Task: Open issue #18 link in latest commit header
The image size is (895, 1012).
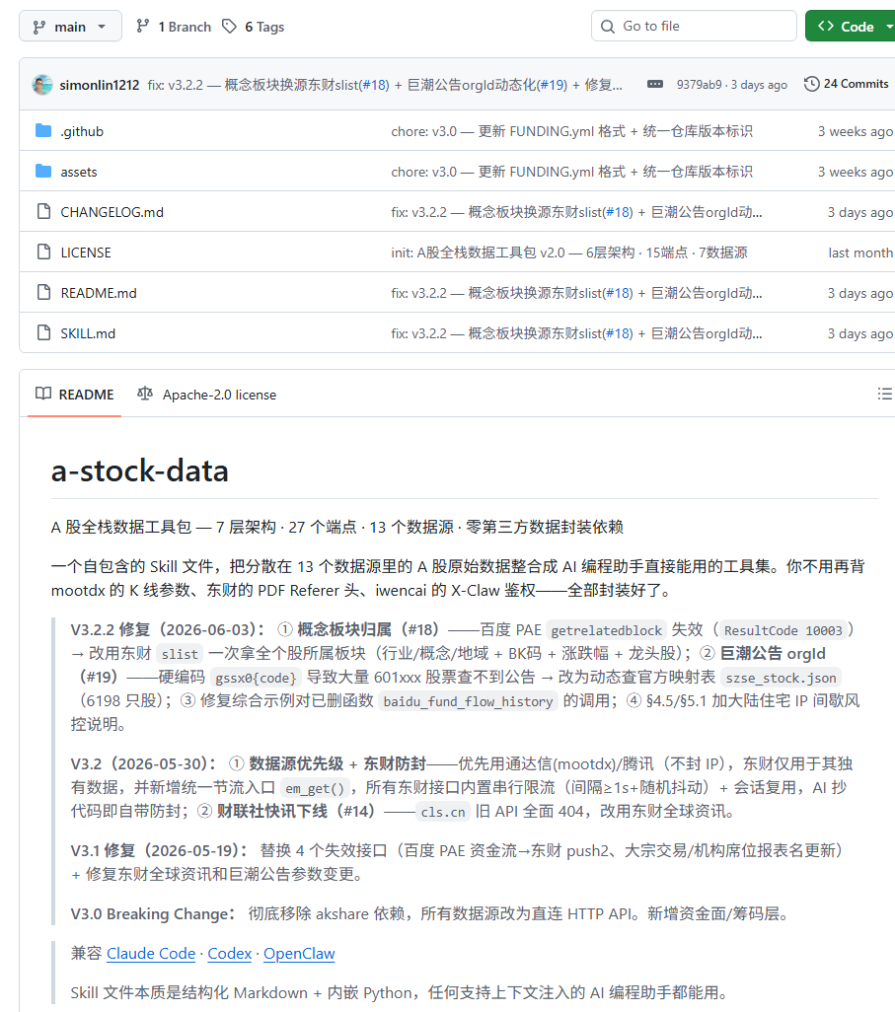Action: [x=374, y=85]
